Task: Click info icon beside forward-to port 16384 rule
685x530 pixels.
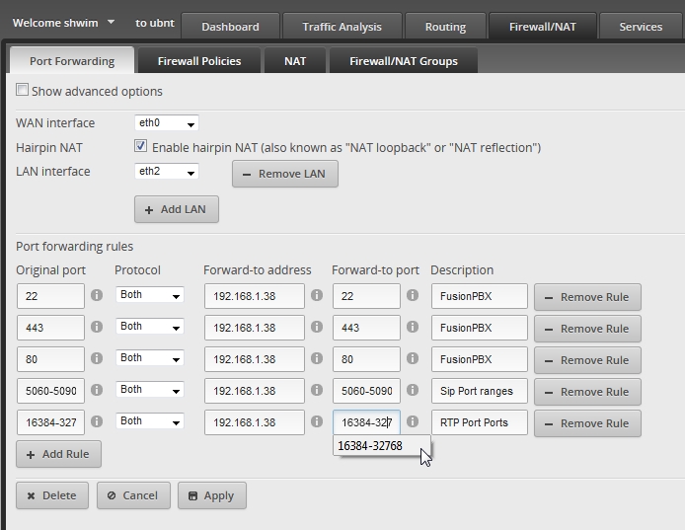Action: [x=413, y=421]
